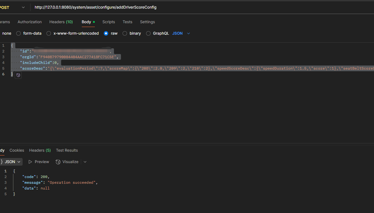Choose the x-www-form-urlencoded body type
Image resolution: width=374 pixels, height=213 pixels.
point(49,33)
